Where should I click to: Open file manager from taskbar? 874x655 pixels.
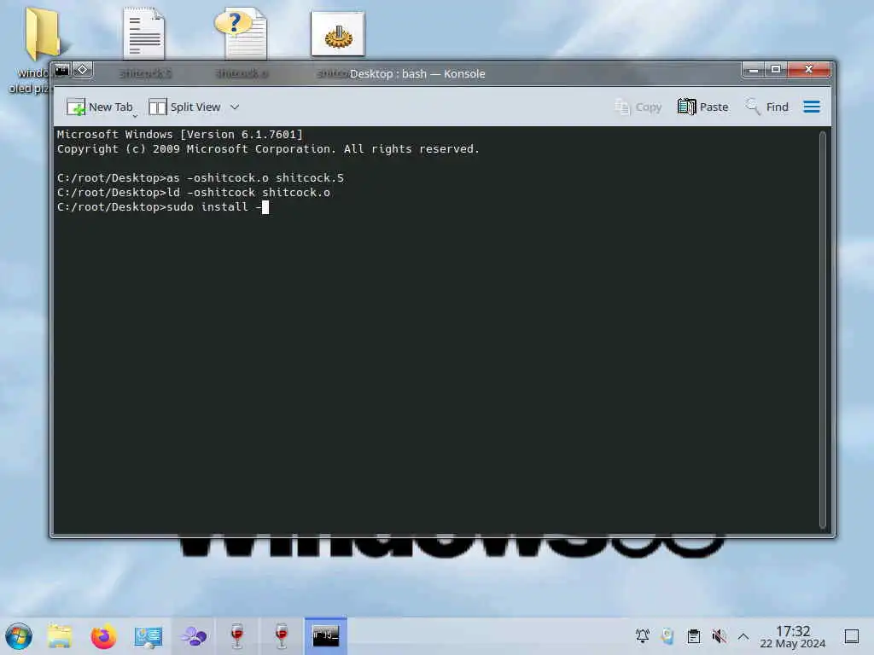click(60, 636)
